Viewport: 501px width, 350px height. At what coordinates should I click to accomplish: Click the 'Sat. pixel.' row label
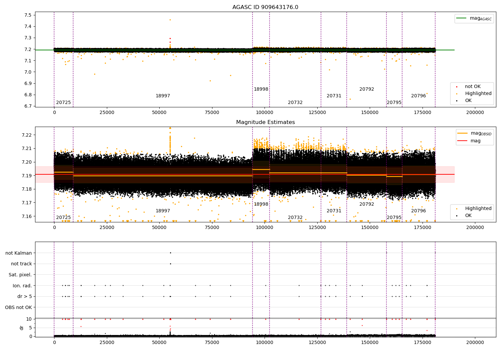point(20,275)
